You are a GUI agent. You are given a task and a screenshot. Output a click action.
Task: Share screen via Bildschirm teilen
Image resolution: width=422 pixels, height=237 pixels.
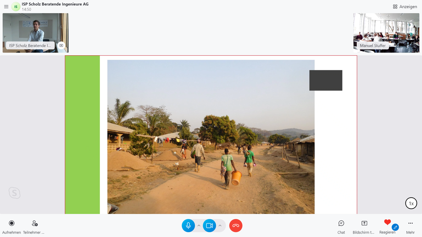(364, 227)
